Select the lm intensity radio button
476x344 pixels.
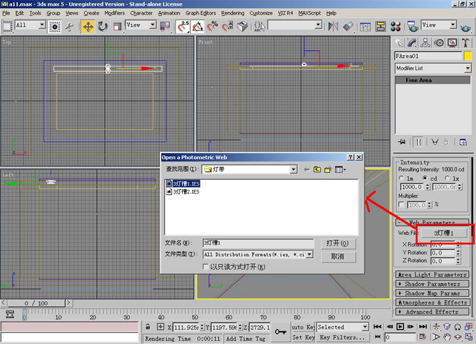401,179
